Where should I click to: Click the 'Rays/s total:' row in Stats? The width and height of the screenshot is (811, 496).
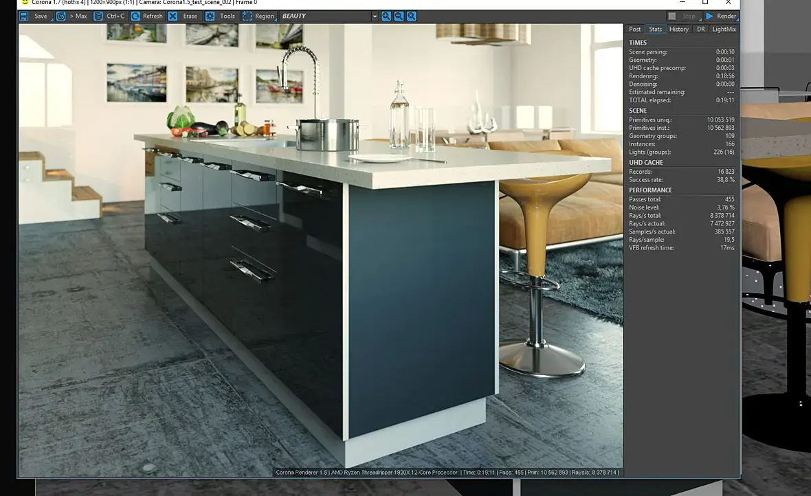(x=682, y=215)
